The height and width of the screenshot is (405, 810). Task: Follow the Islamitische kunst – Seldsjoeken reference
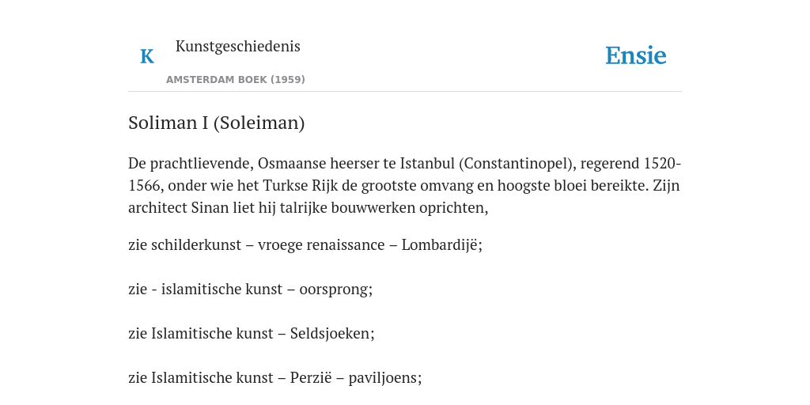[261, 333]
